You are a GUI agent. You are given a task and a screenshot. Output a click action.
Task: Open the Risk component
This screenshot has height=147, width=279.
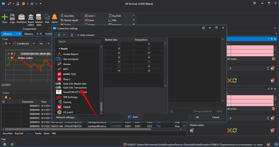point(47,19)
